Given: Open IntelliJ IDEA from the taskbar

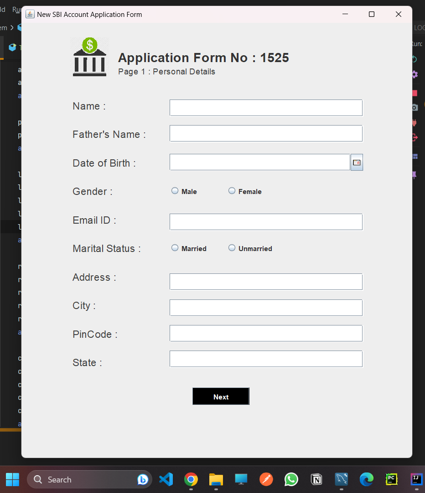Looking at the screenshot, I should (416, 479).
